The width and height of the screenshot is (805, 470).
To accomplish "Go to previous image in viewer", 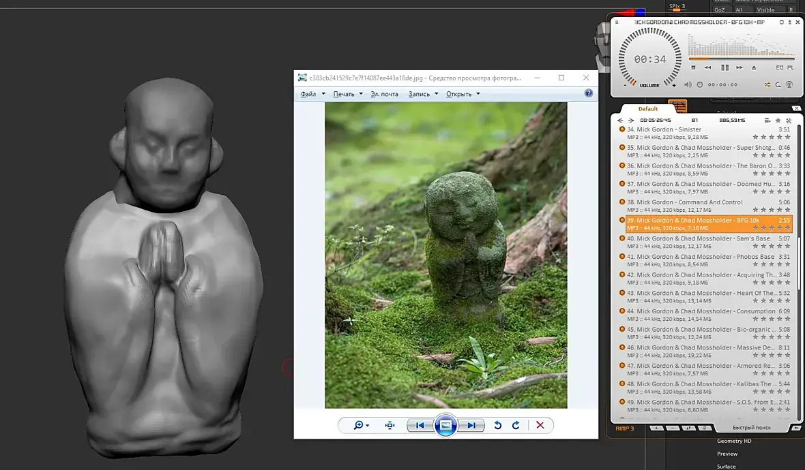I will 420,426.
